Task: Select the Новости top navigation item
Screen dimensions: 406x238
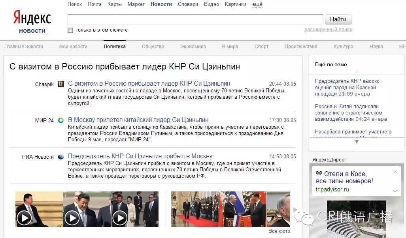Action: (161, 4)
